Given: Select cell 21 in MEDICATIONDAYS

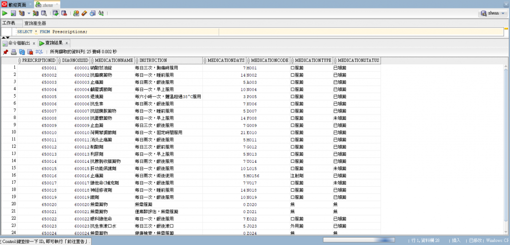Looking at the screenshot, I should 225,132.
